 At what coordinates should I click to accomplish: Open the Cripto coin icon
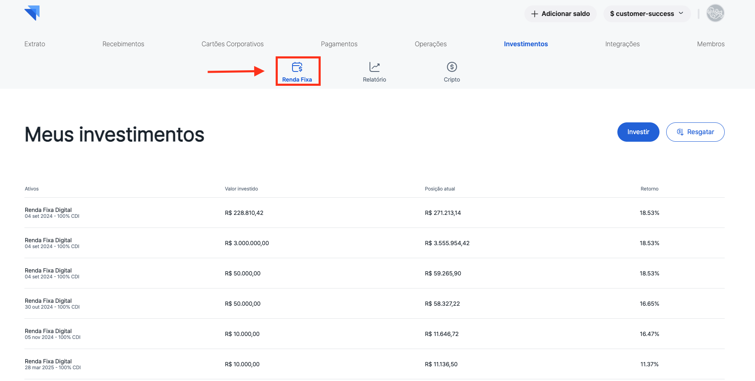pyautogui.click(x=452, y=67)
